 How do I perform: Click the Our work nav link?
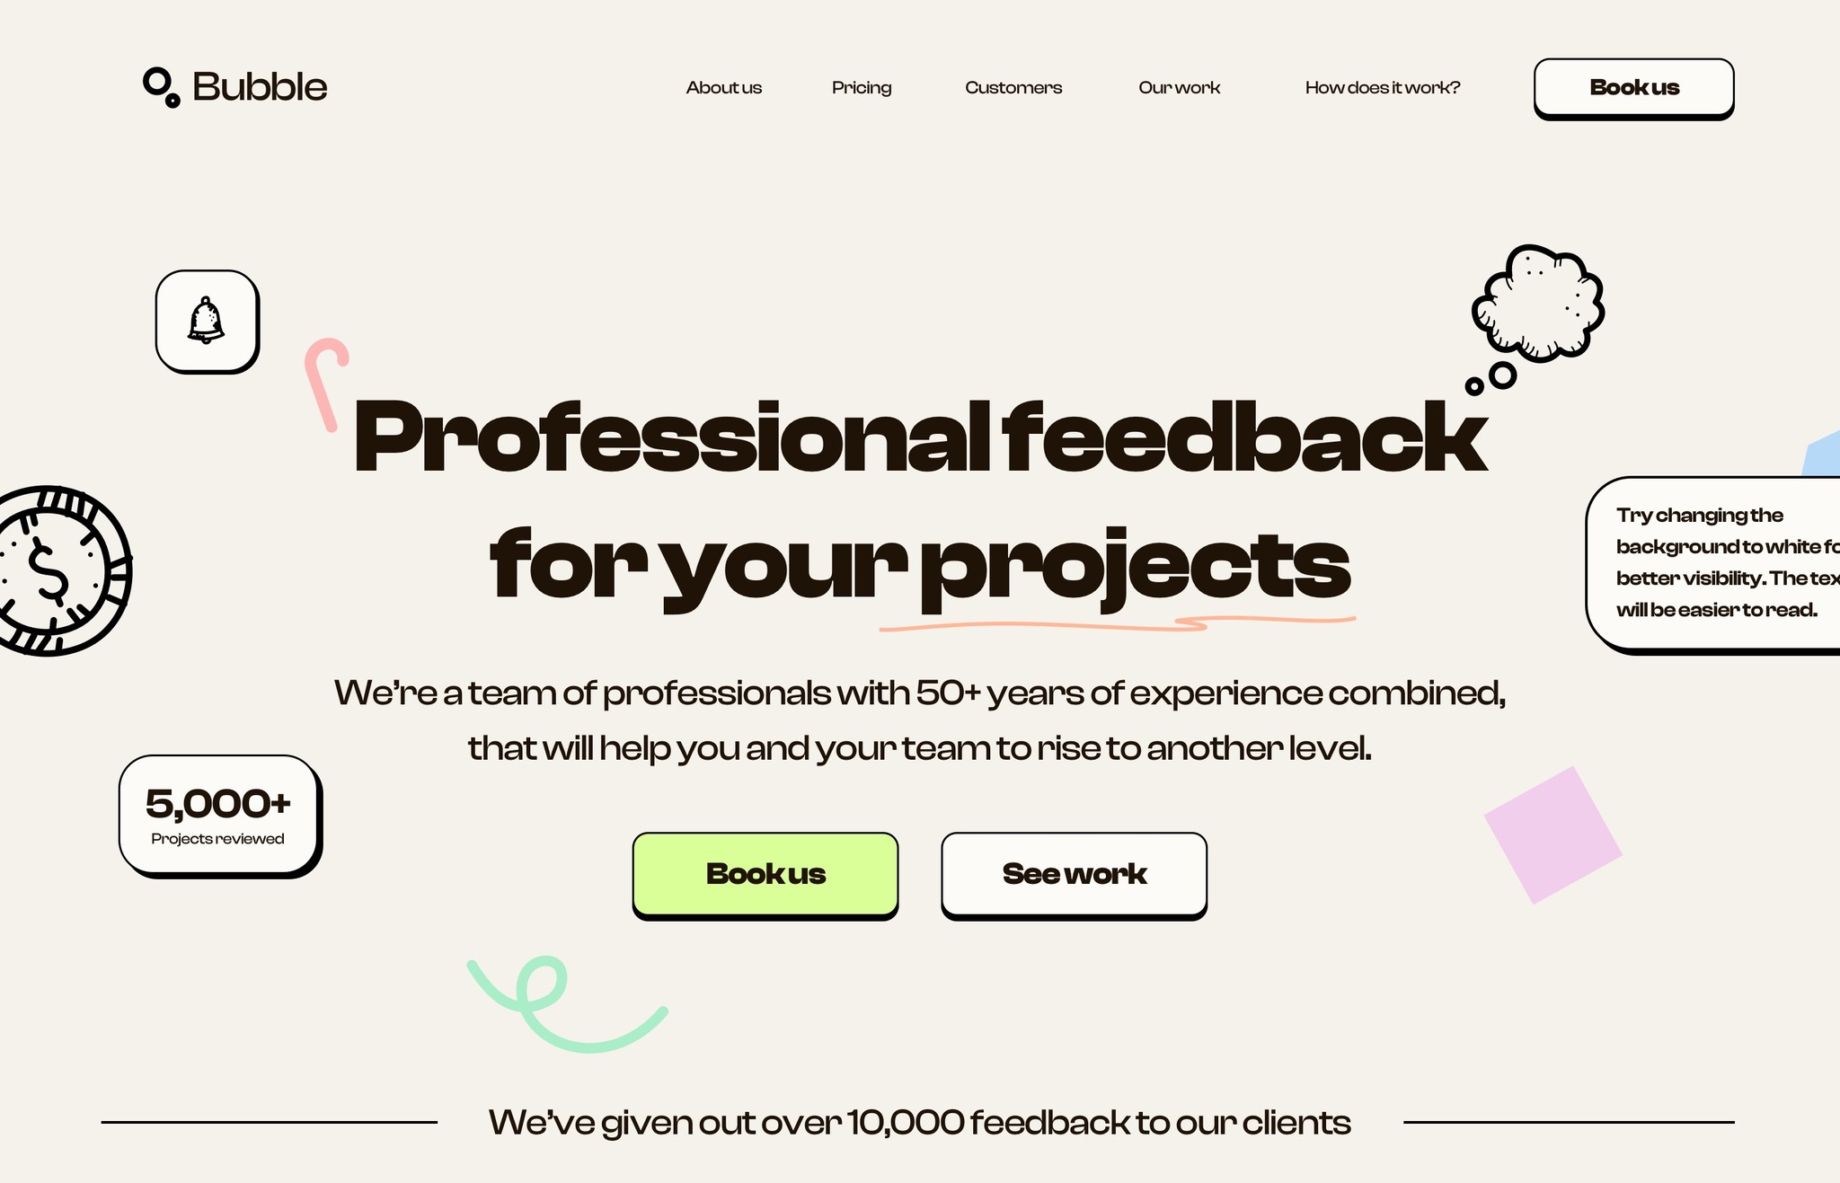(1179, 87)
